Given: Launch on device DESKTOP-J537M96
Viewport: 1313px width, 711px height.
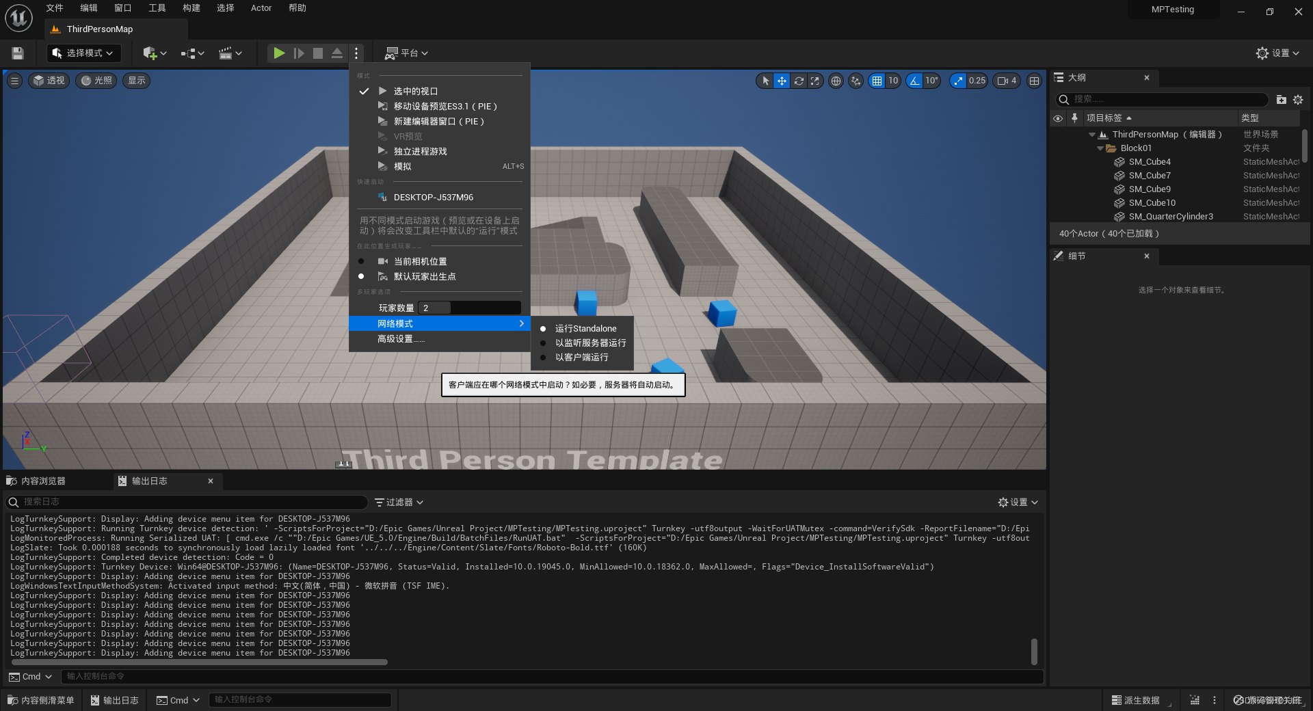Looking at the screenshot, I should click(440, 197).
